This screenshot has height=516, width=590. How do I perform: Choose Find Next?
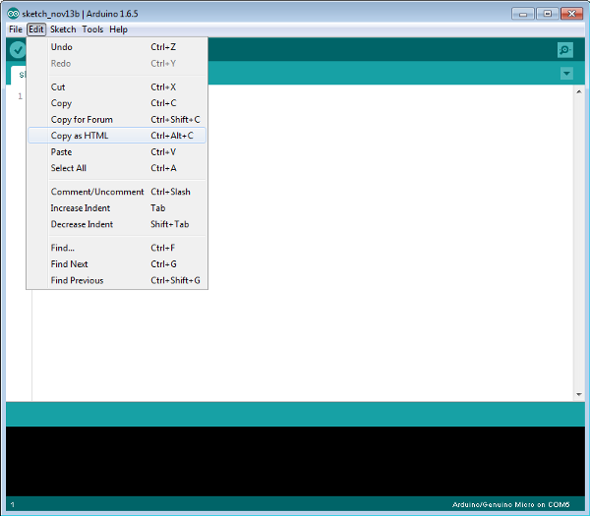117,264
